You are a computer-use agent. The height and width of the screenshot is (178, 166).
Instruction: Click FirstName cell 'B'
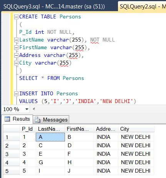(x=80, y=137)
